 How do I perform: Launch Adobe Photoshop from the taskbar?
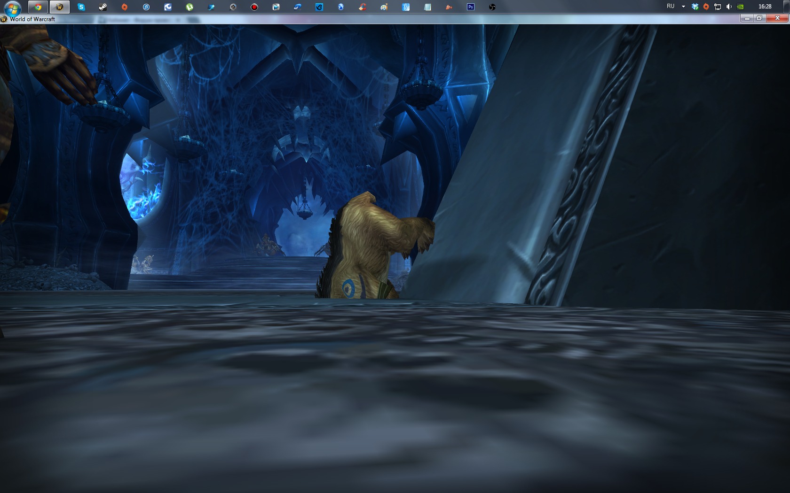(471, 7)
